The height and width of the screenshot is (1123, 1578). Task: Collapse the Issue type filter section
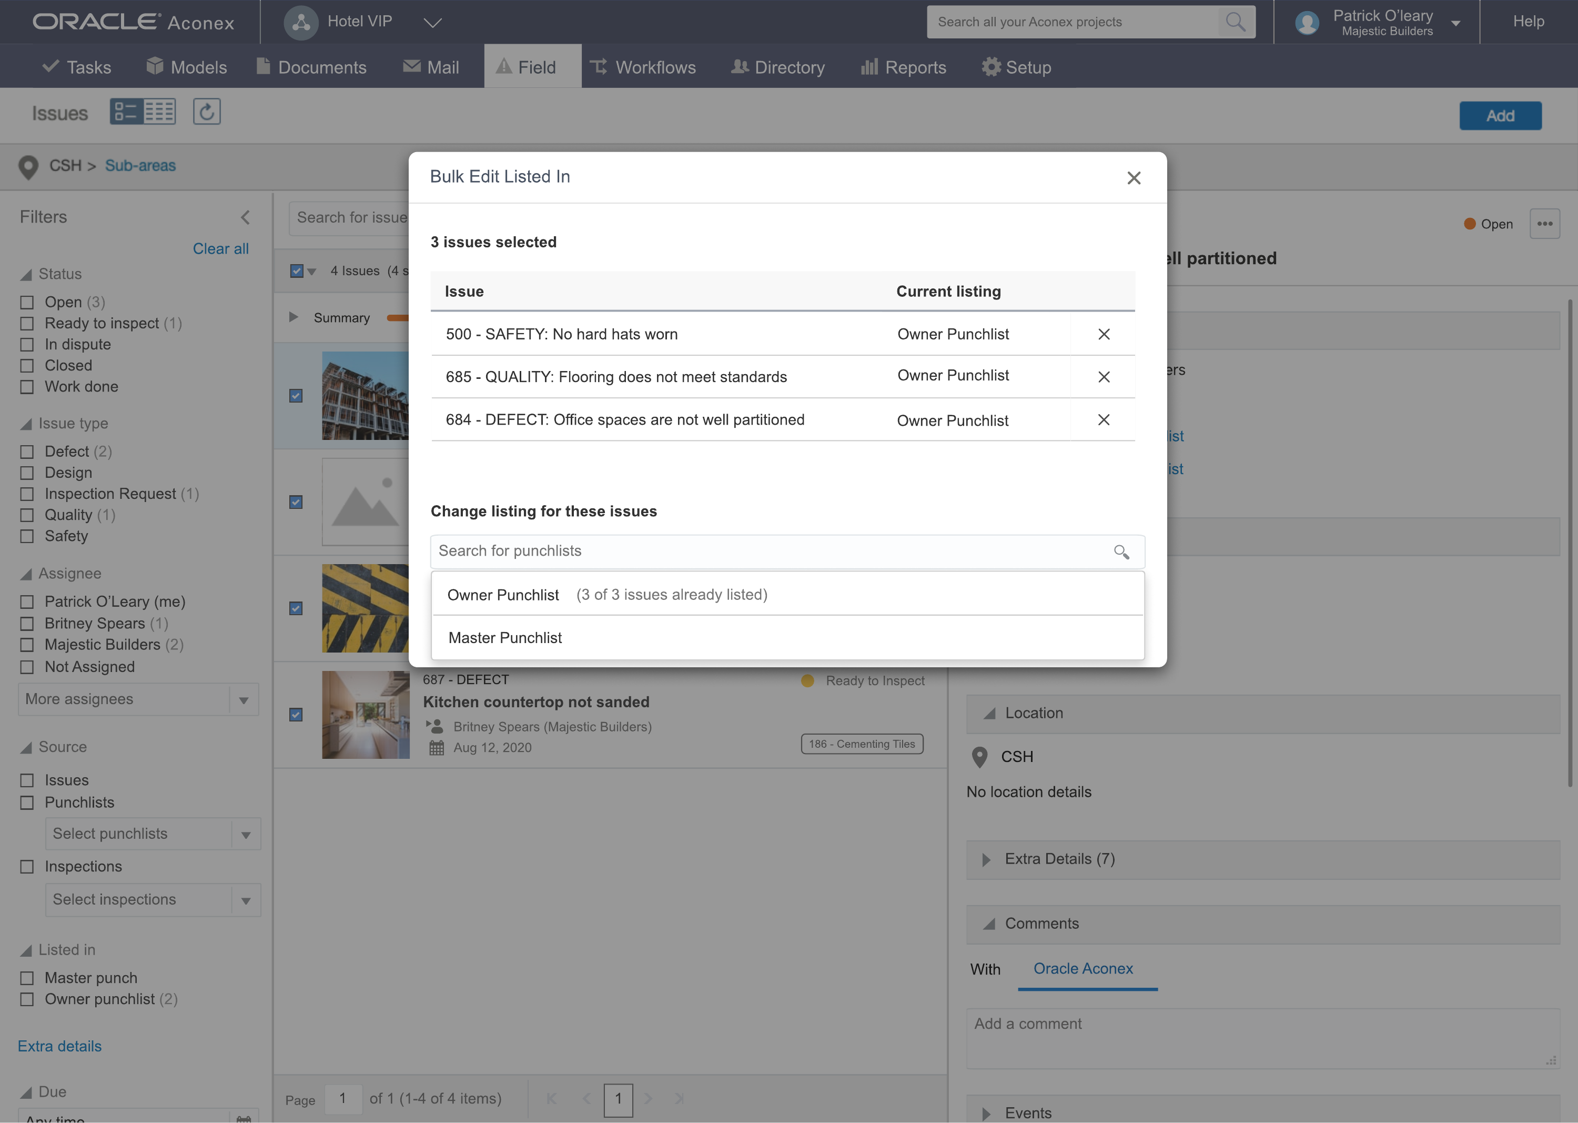26,424
